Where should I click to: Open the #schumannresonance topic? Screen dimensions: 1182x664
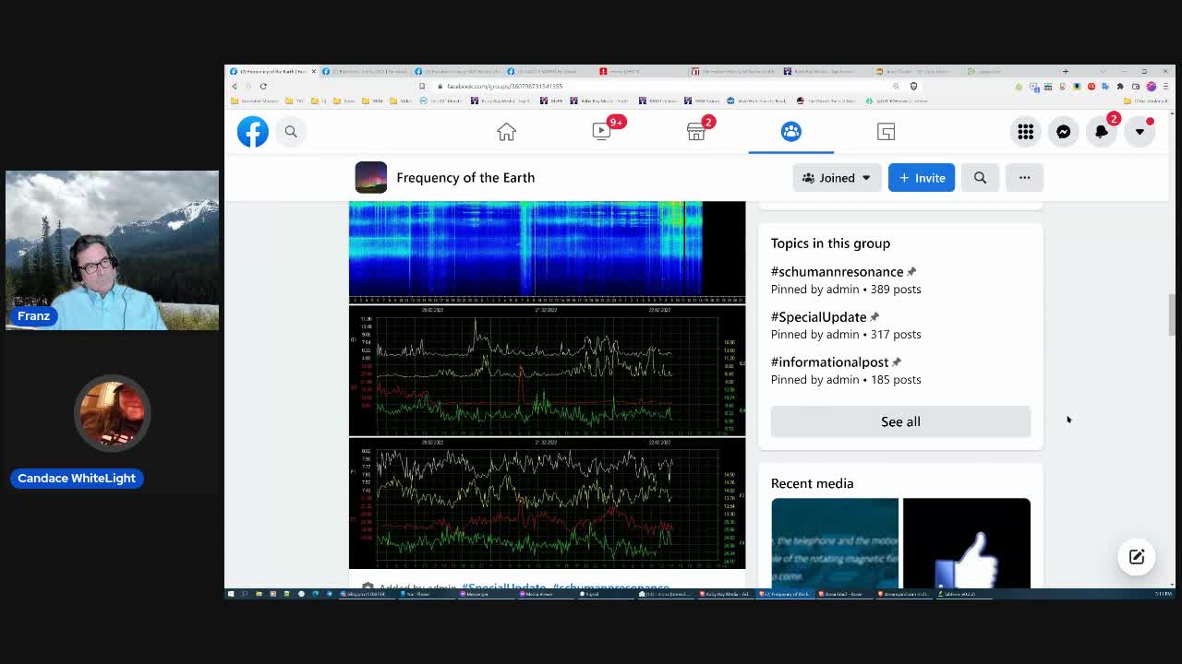click(x=837, y=272)
